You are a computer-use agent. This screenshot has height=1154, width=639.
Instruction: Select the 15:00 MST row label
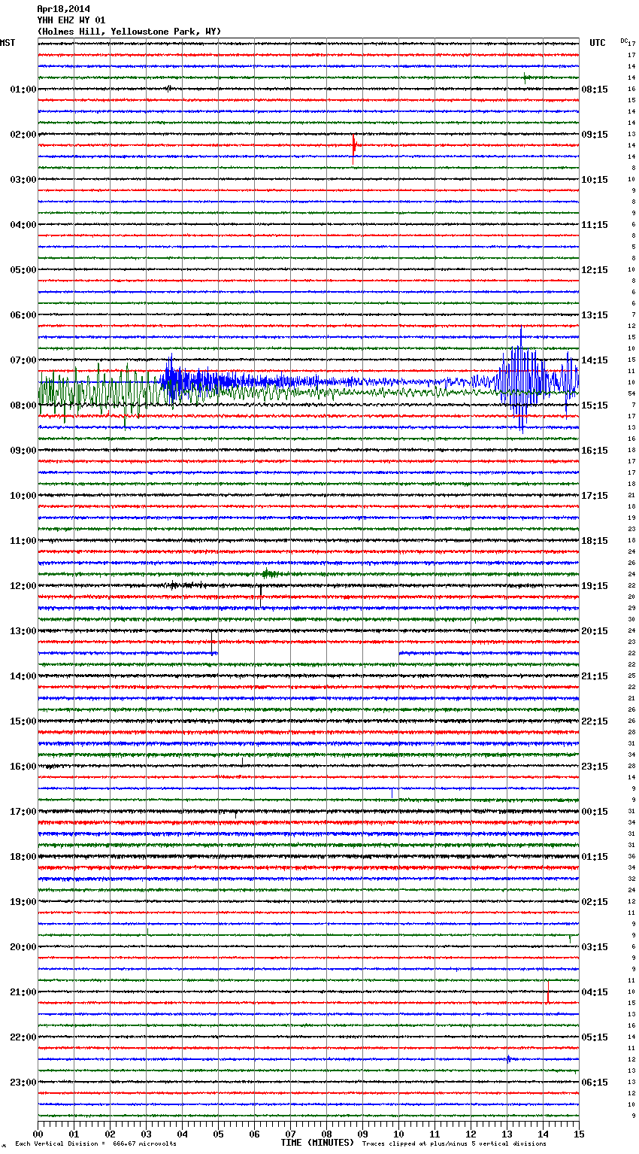[x=23, y=721]
